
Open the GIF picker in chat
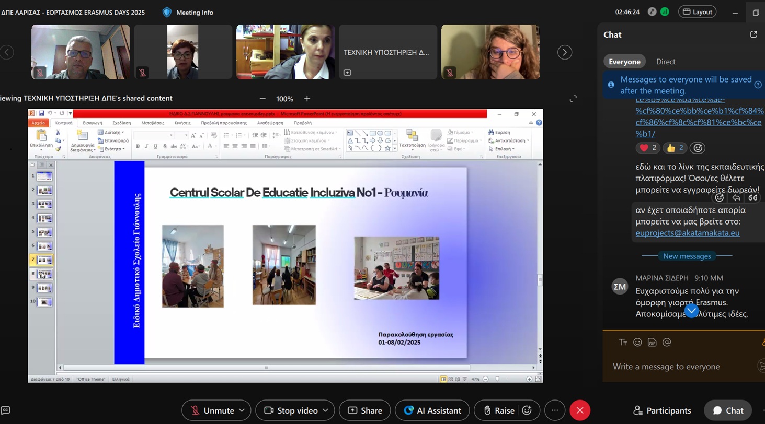coord(652,343)
